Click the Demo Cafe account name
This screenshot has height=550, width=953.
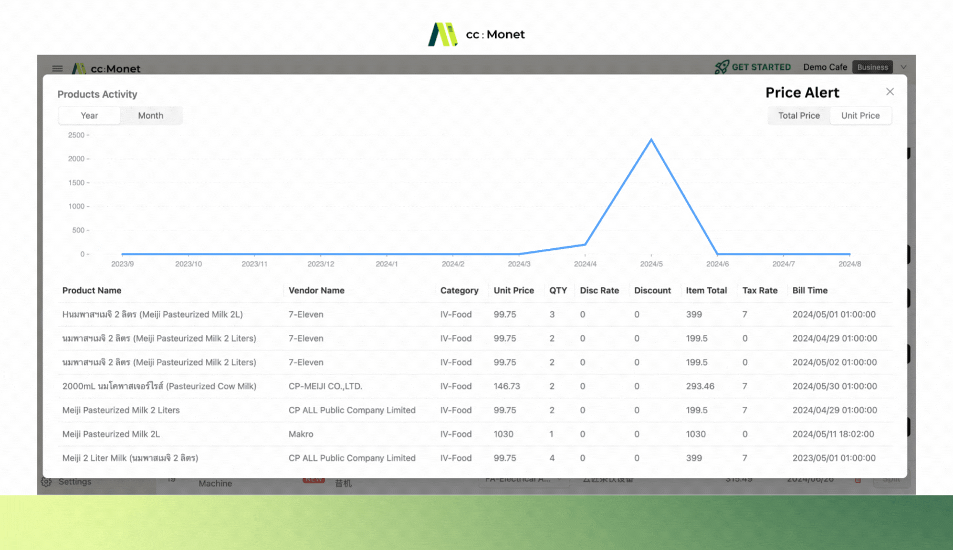tap(825, 67)
